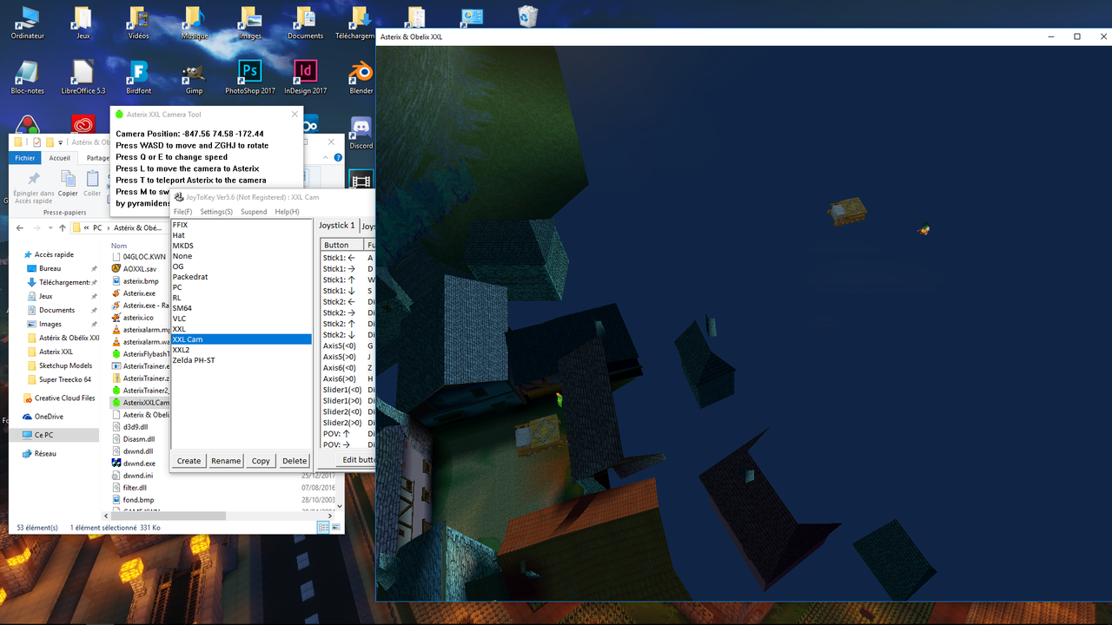Switch Explorer to large icons view button
Viewport: 1112px width, 625px height.
335,527
